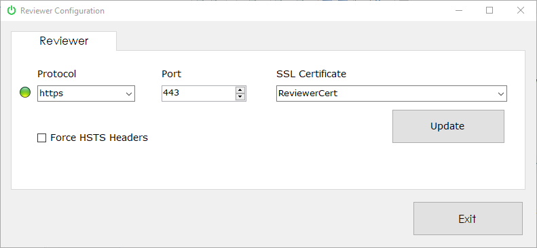
Task: Close the Reviewer Configuration window
Action: tap(521, 11)
